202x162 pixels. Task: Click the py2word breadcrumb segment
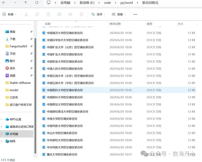127,3
